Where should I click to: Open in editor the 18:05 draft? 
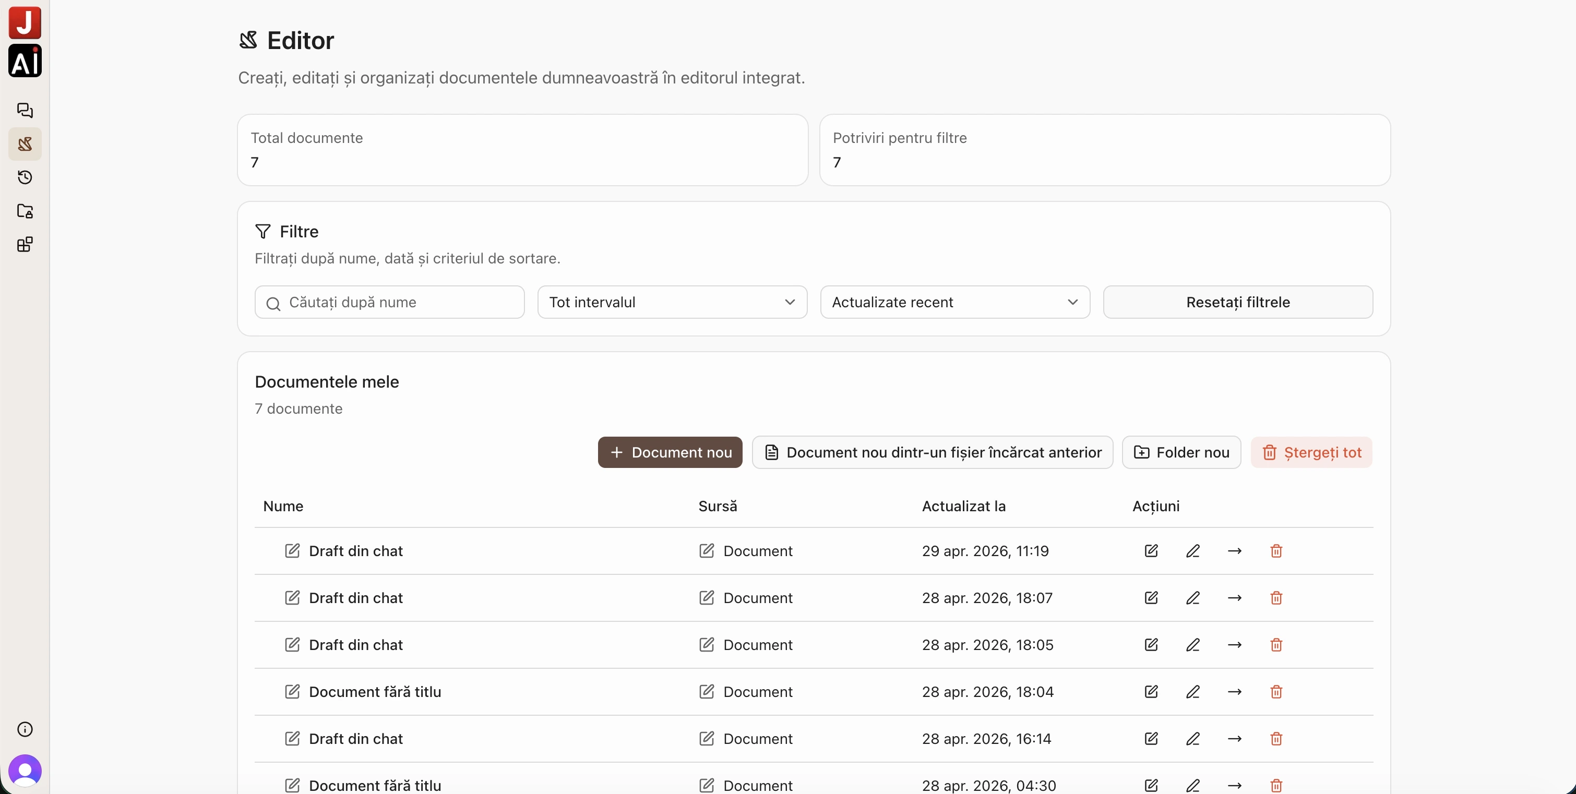[x=1151, y=645]
